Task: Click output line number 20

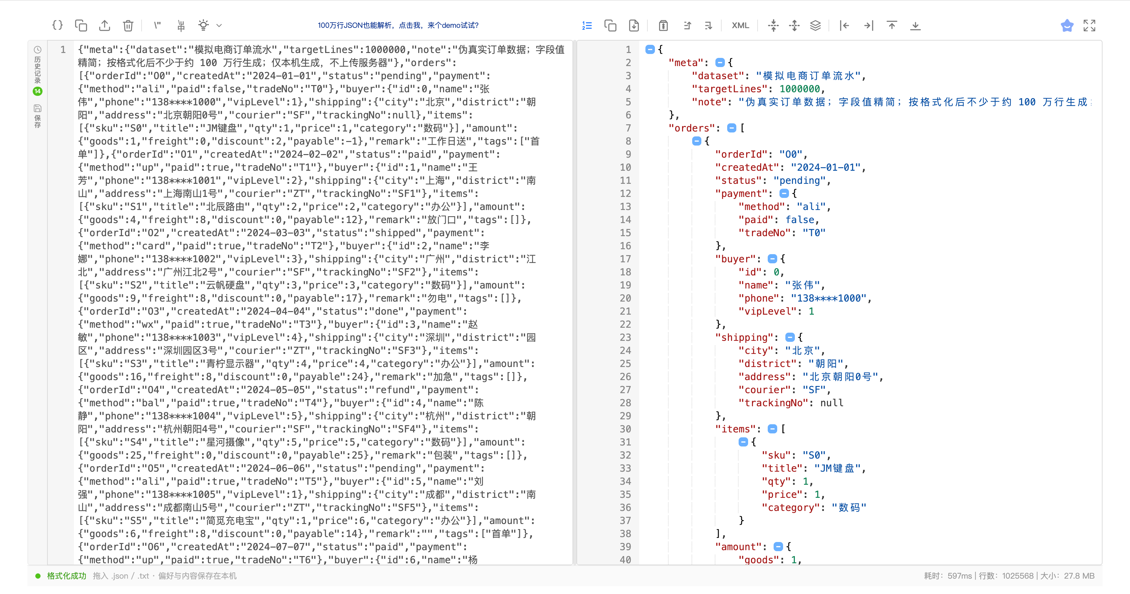Action: [x=625, y=298]
